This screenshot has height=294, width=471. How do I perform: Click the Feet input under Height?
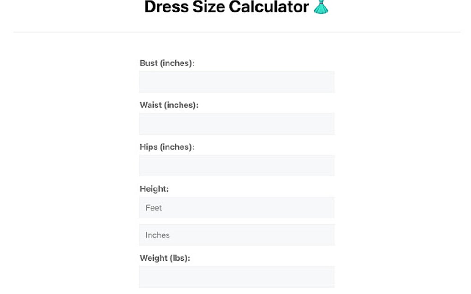pos(236,208)
